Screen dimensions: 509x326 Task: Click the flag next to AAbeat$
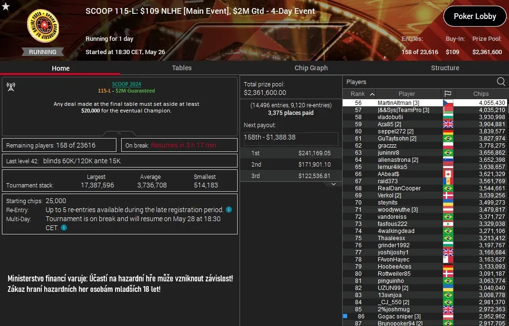click(448, 174)
